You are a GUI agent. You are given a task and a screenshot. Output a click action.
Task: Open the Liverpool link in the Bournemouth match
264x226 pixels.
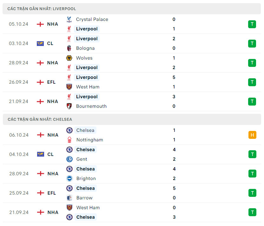(x=87, y=97)
